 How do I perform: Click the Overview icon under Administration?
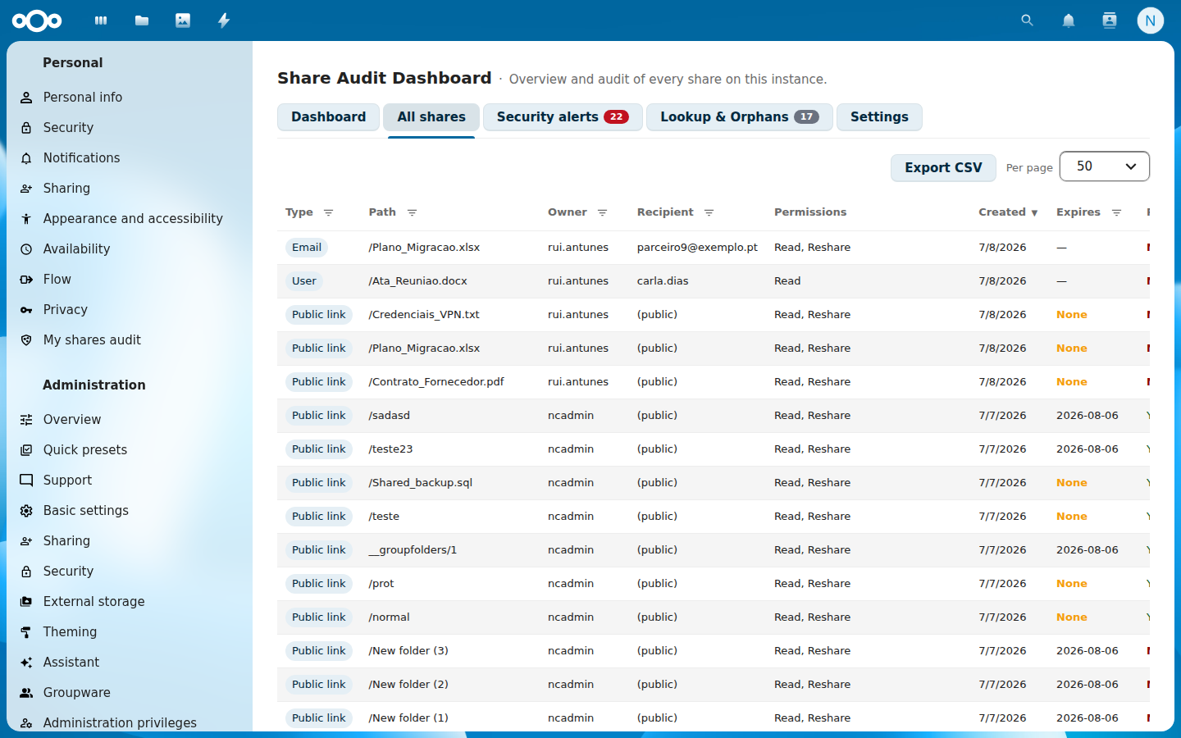tap(26, 420)
